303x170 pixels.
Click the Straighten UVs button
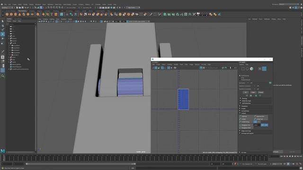point(246,125)
